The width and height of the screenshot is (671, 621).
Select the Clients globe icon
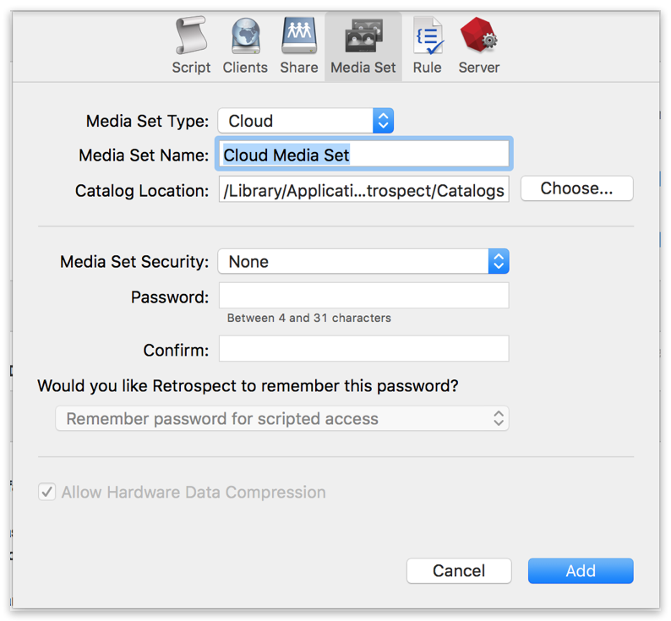coord(245,36)
